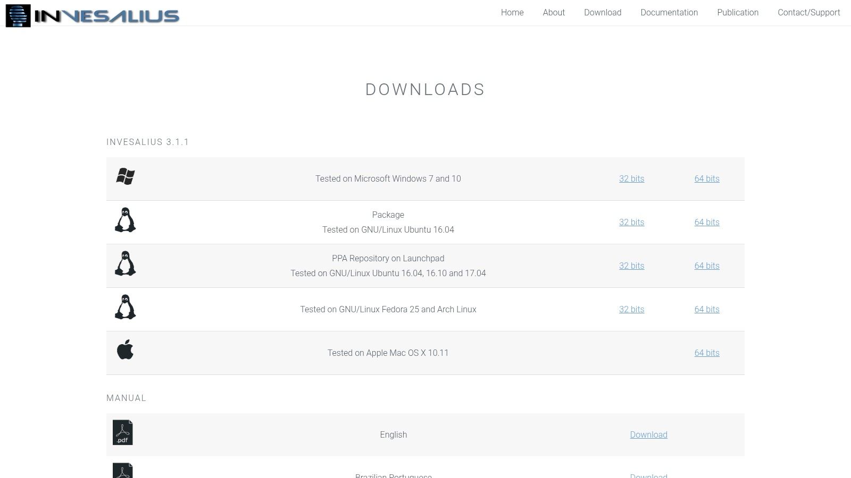Click the PDF icon for Brazilian Portuguese manual
This screenshot has height=478, width=851.
click(x=123, y=471)
